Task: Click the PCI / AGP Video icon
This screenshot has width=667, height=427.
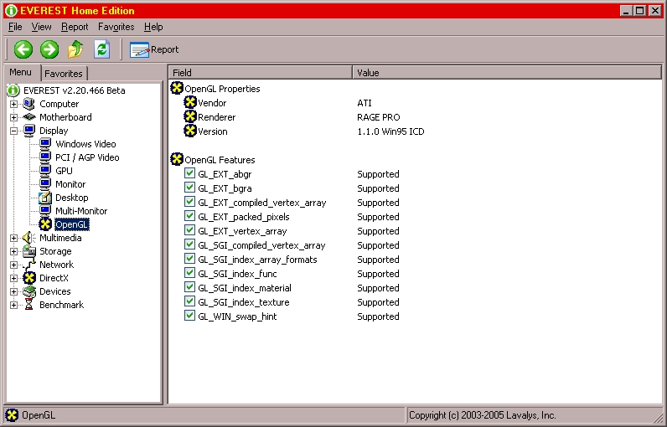Action: pyautogui.click(x=45, y=157)
